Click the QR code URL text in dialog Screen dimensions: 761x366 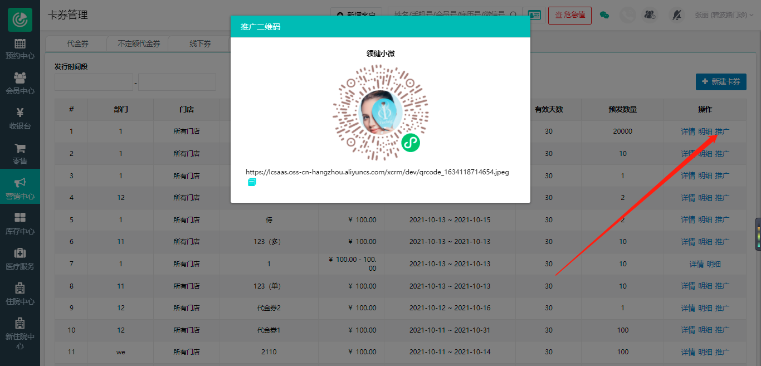tap(377, 172)
